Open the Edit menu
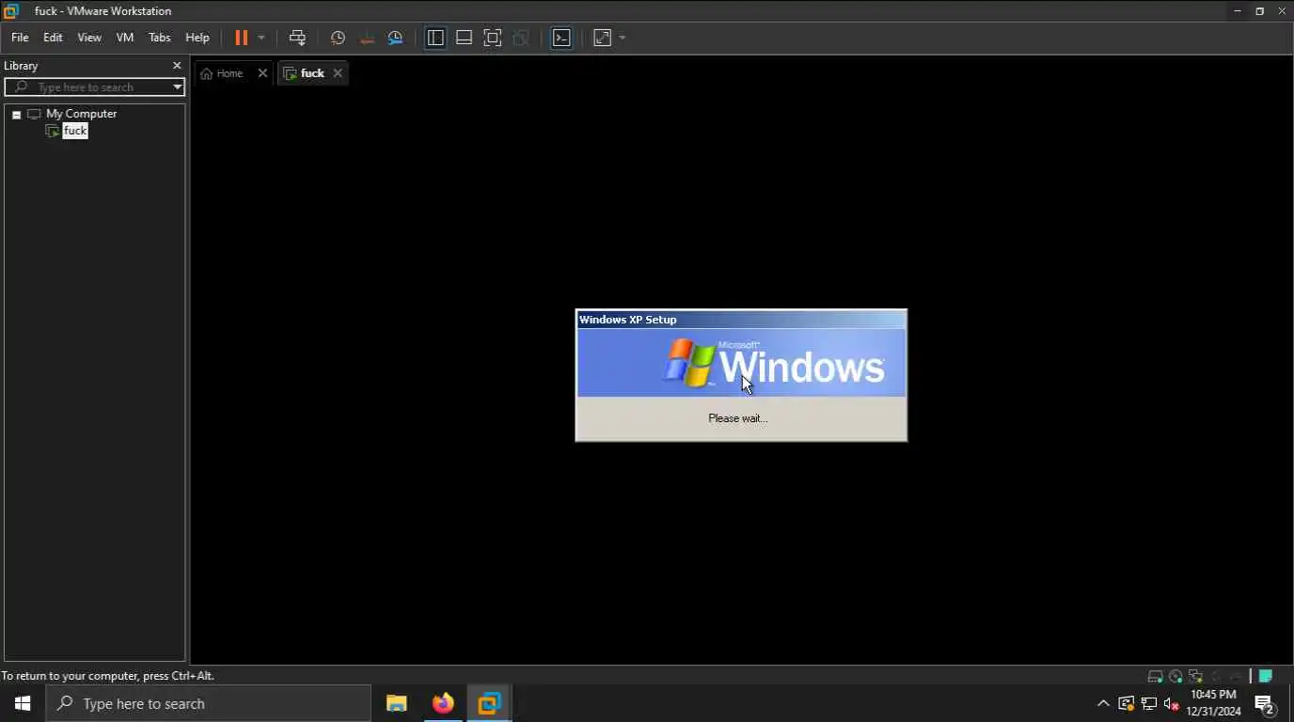This screenshot has height=722, width=1294. tap(53, 38)
